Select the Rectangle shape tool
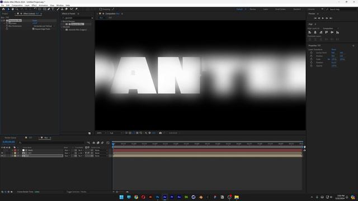 click(45, 9)
